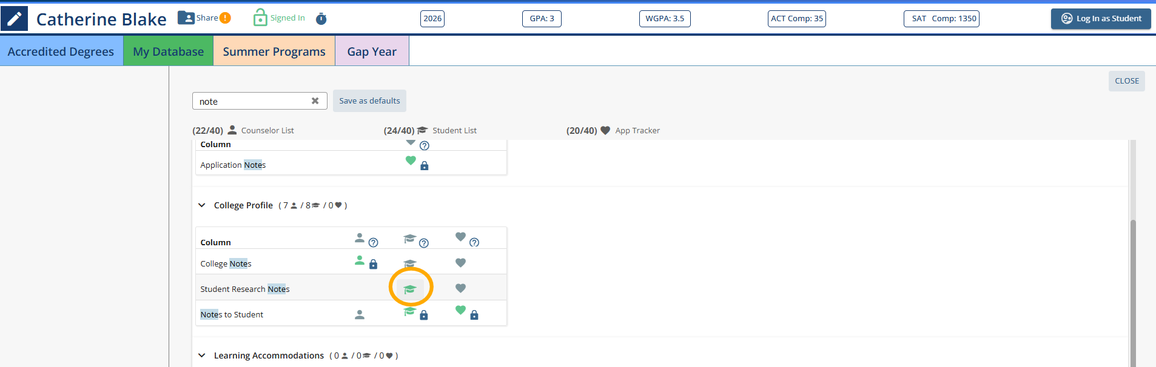
Task: Select the Gap Year tab
Action: point(372,51)
